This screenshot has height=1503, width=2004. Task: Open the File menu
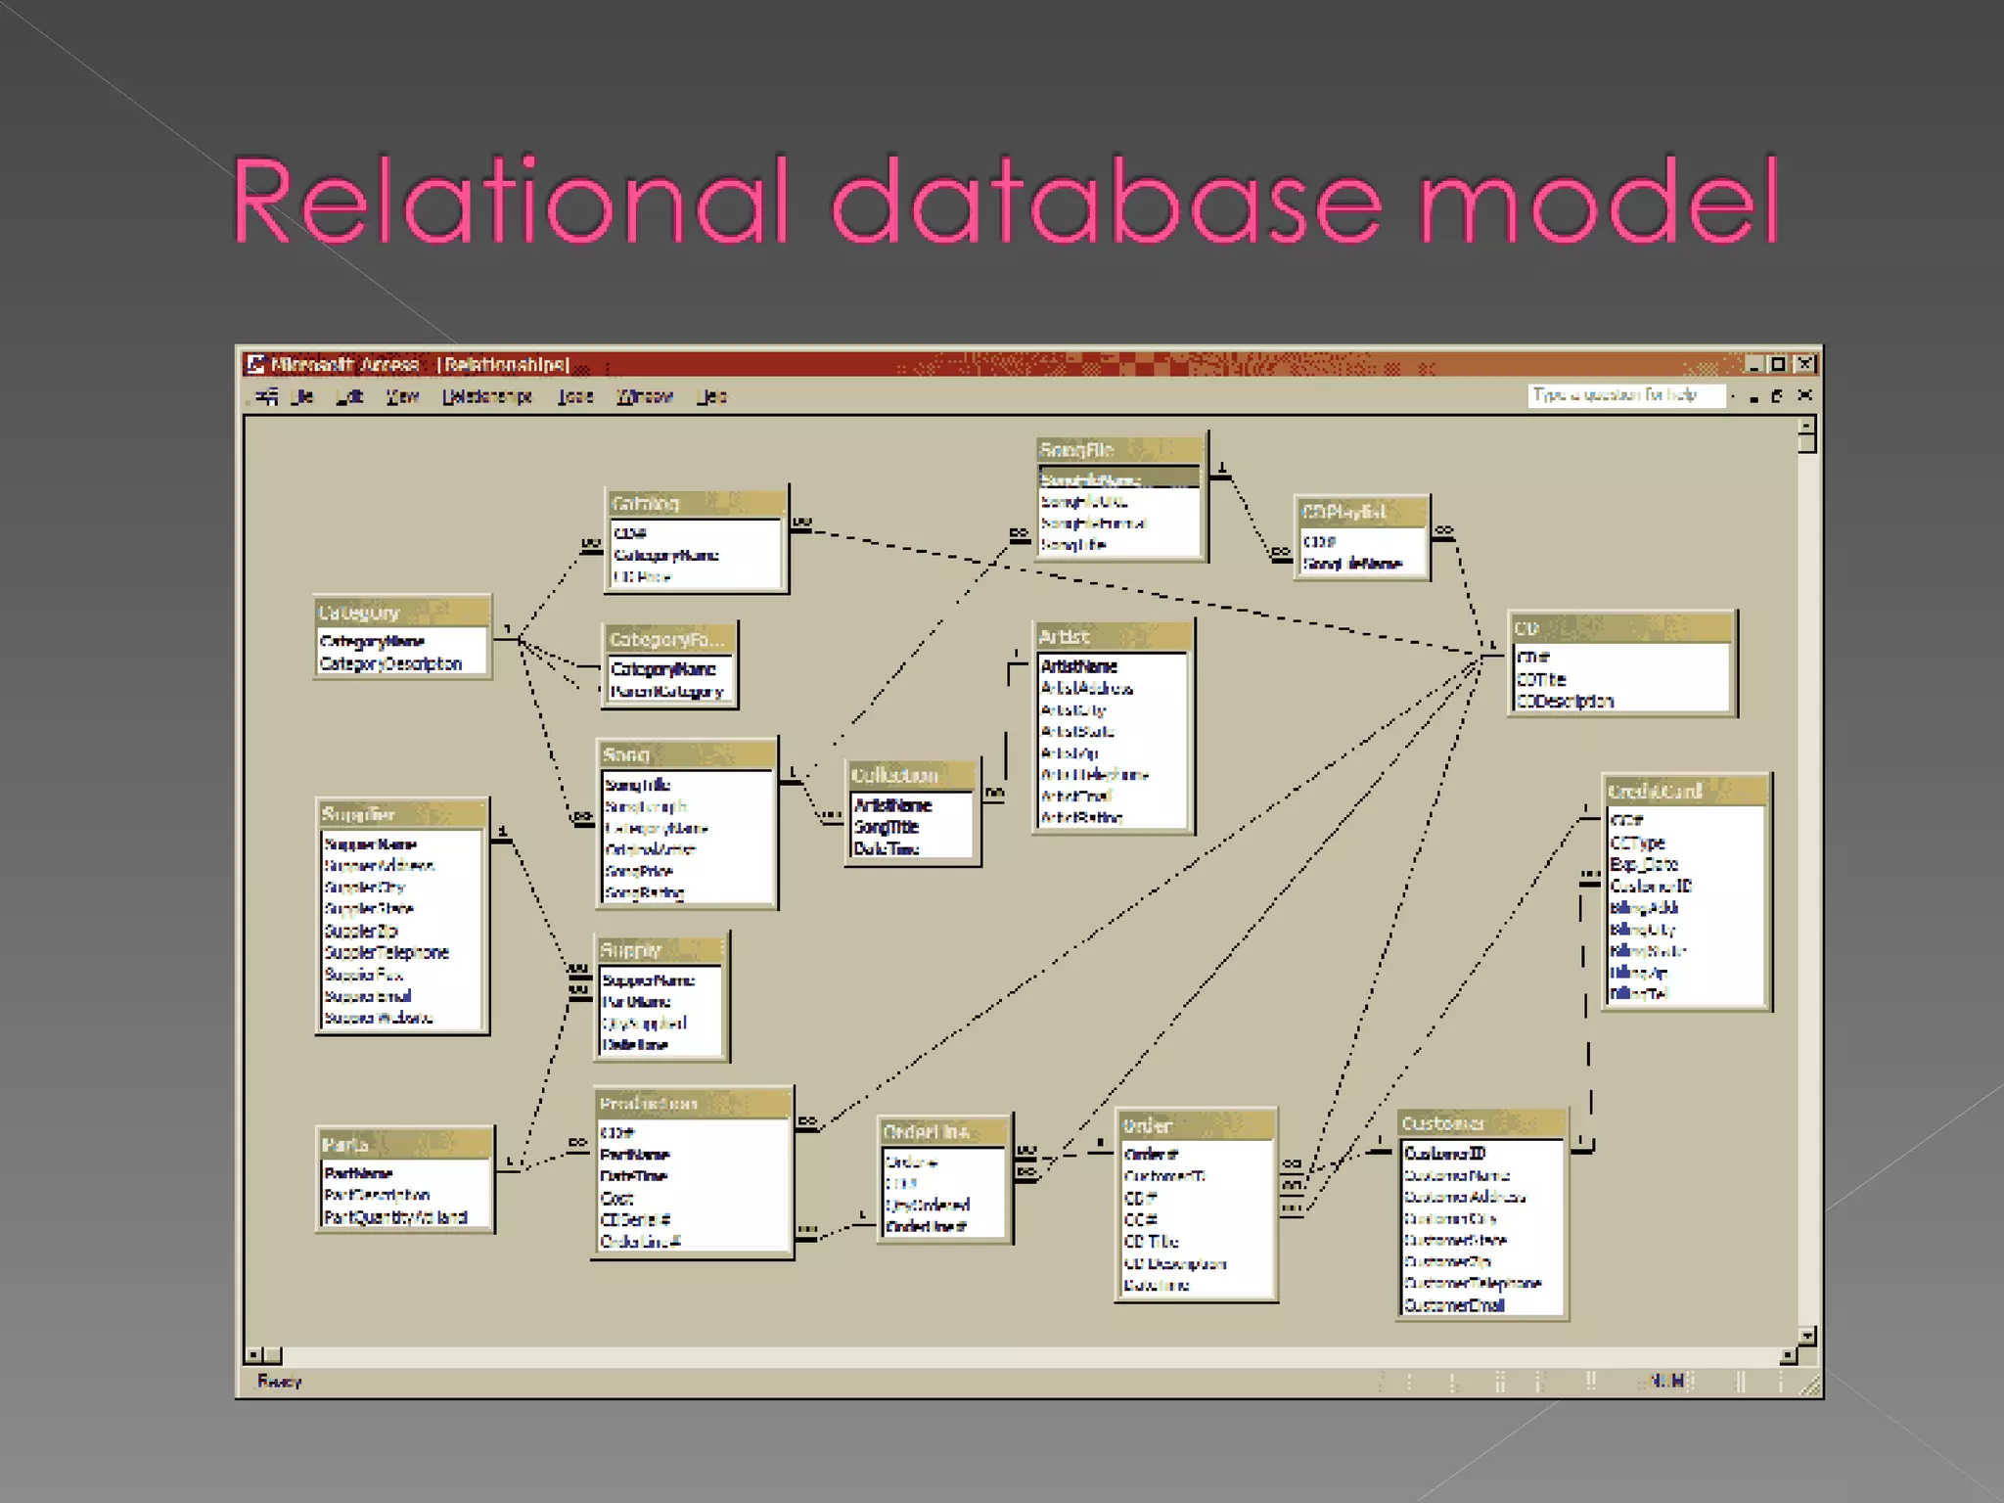(x=302, y=396)
